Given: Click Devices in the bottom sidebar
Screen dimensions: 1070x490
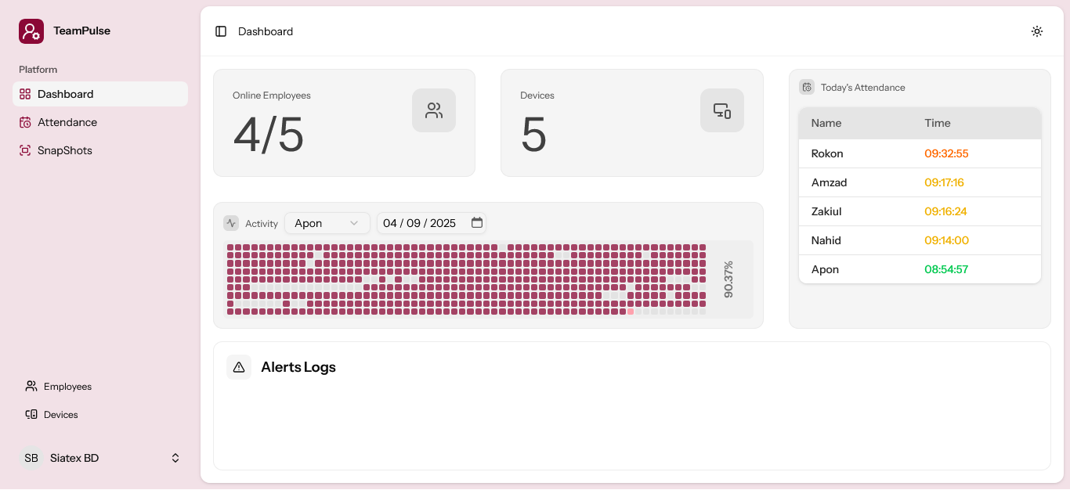Looking at the screenshot, I should (x=61, y=414).
